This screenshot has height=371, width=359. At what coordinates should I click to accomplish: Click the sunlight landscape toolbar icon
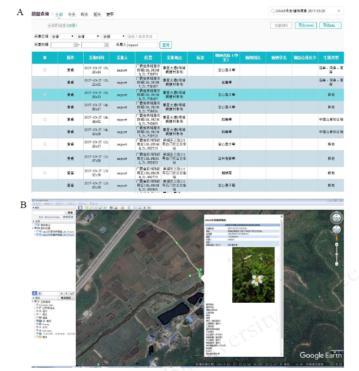pos(116,208)
